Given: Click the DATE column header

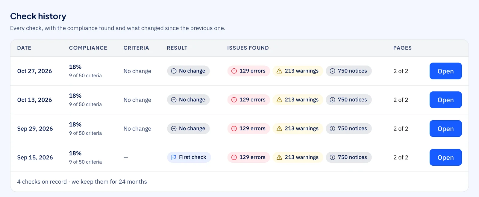Looking at the screenshot, I should pos(24,48).
